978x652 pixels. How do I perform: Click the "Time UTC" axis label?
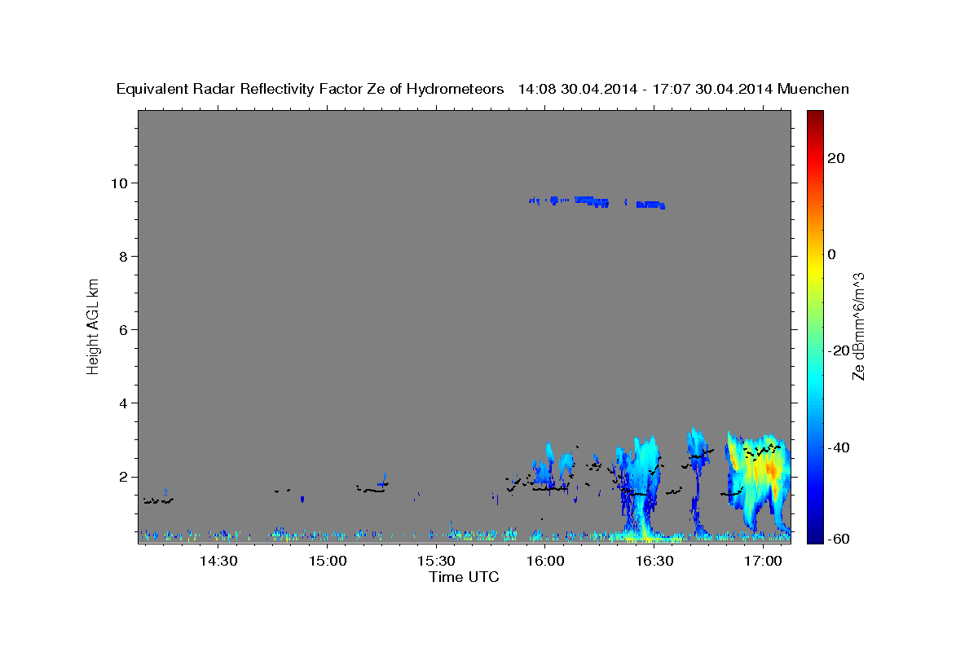point(464,577)
